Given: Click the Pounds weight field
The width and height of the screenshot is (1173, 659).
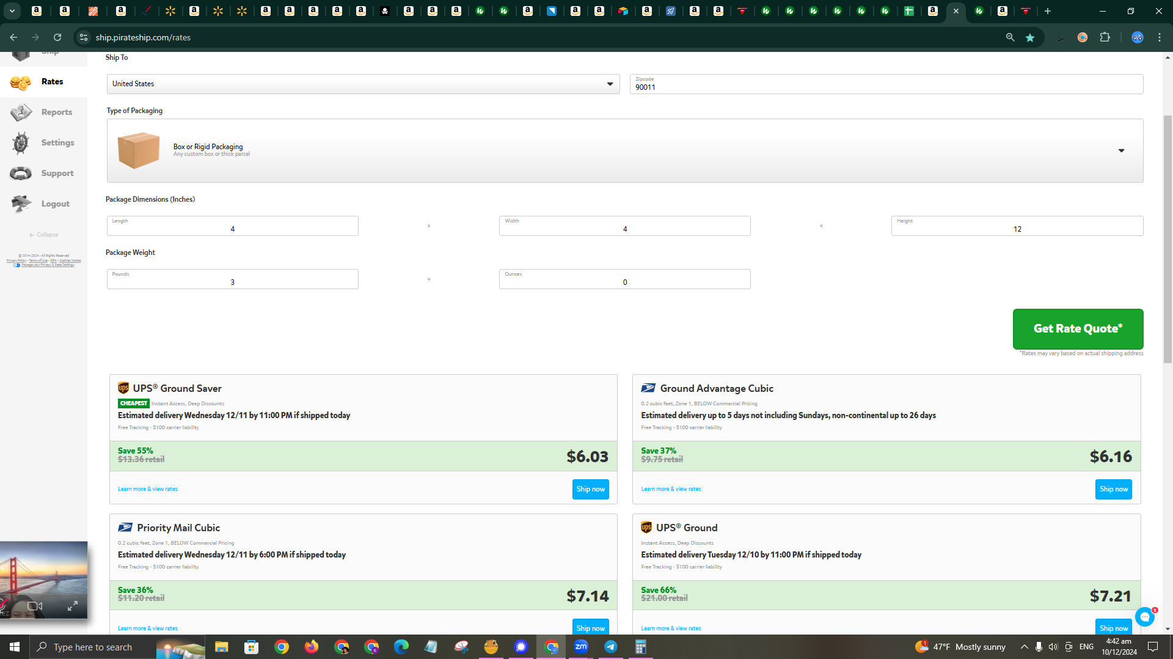Looking at the screenshot, I should pos(232,279).
